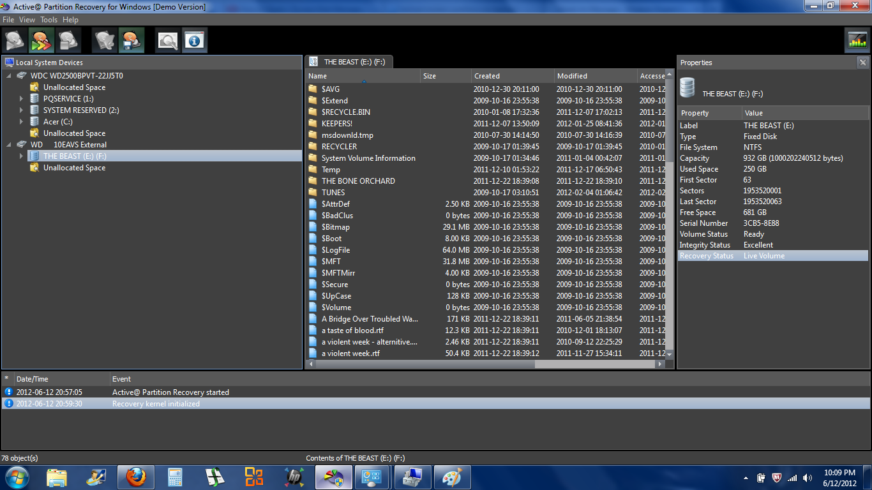Select the $MFT file
The image size is (872, 490).
pyautogui.click(x=331, y=262)
